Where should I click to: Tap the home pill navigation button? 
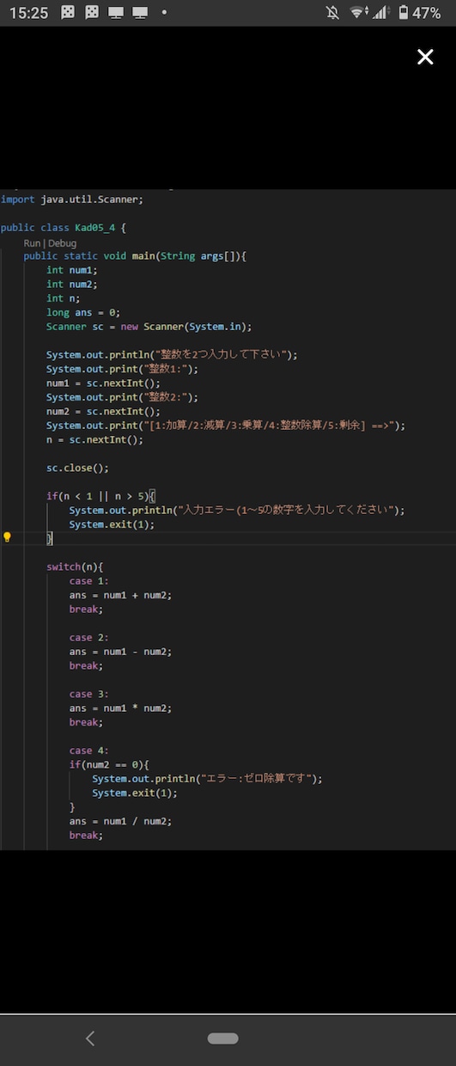[x=223, y=1038]
